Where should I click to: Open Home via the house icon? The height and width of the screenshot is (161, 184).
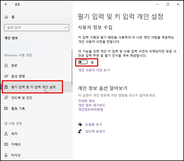click(x=6, y=17)
